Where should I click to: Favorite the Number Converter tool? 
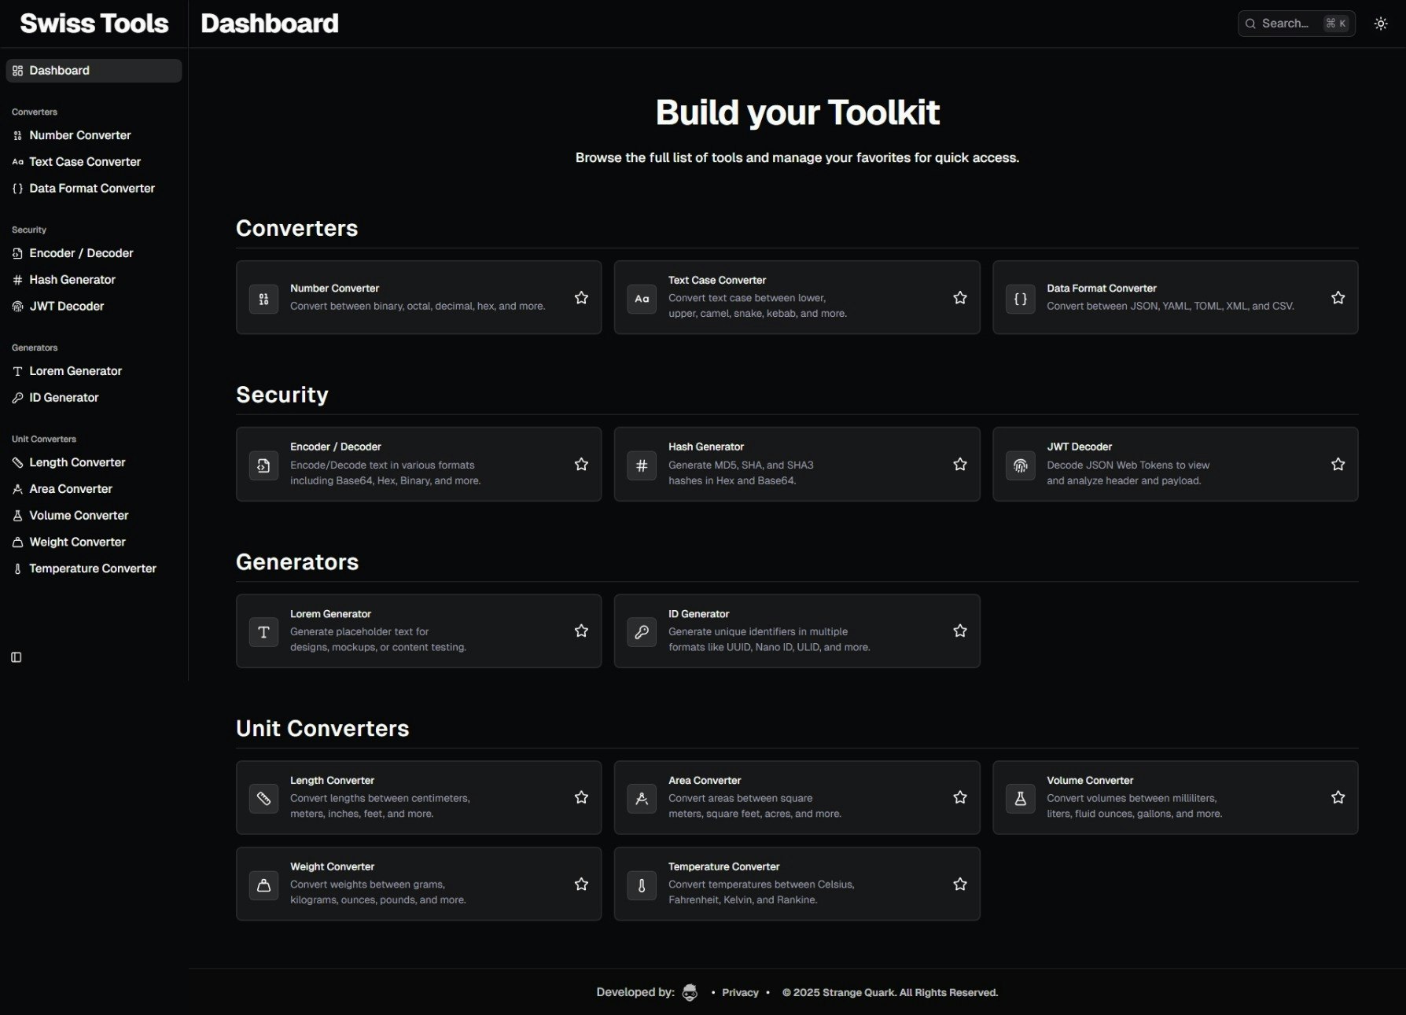[x=581, y=298]
